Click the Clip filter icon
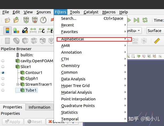Screen dimensions: 164x126 coord(25,41)
